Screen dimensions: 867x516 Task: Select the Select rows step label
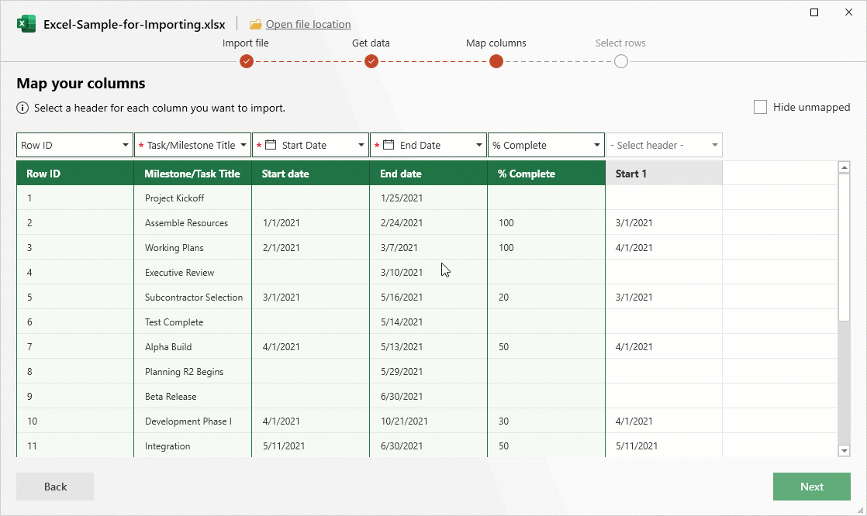click(x=620, y=43)
